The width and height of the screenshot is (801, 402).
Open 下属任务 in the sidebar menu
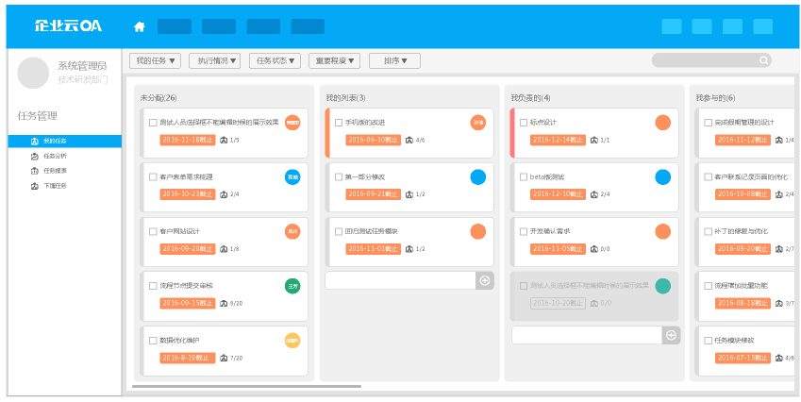[55, 186]
